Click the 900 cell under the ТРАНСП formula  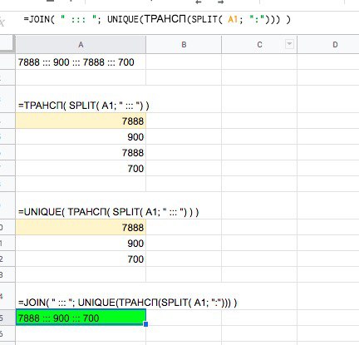(x=81, y=137)
